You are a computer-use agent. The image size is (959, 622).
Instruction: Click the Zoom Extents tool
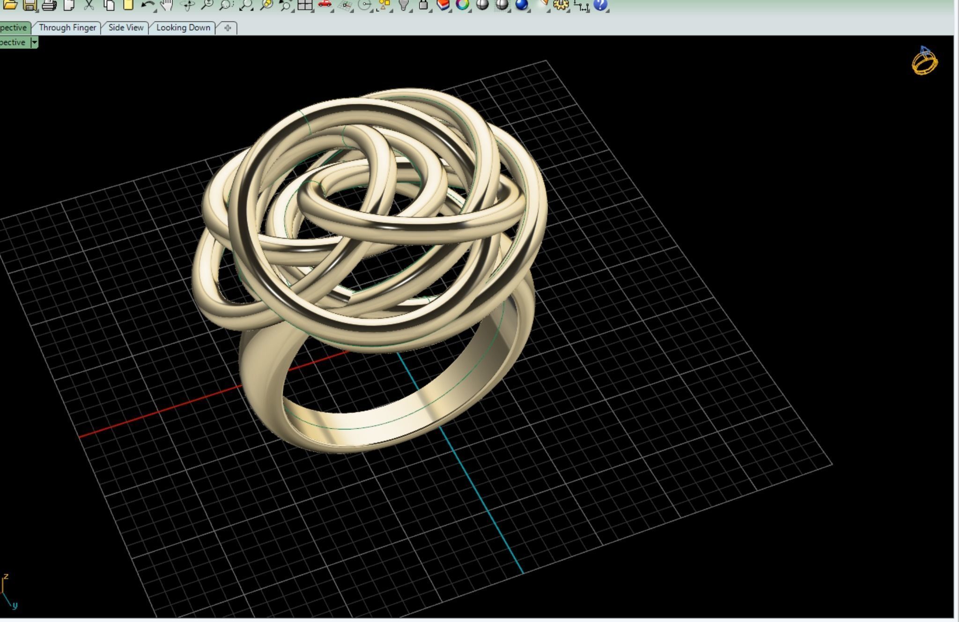[x=246, y=5]
